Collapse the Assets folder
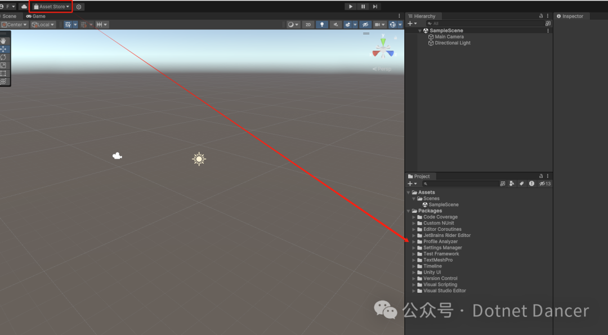608x335 pixels. (408, 193)
